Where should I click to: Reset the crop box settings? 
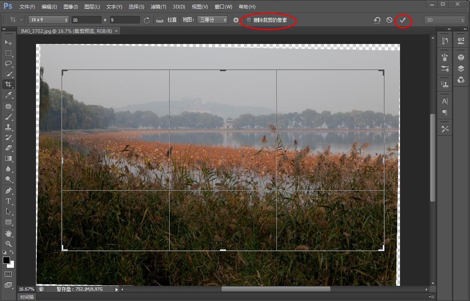(x=377, y=20)
